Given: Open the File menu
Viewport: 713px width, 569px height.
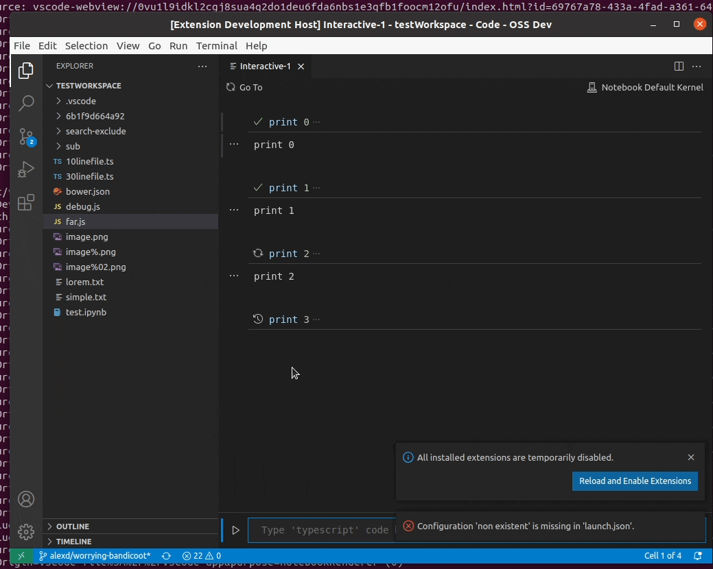Looking at the screenshot, I should click(22, 46).
